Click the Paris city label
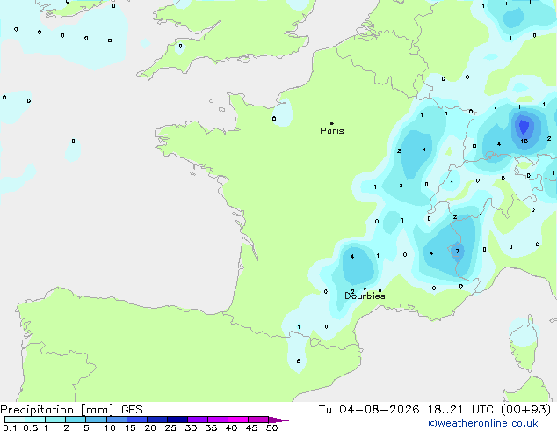Screen dimensions: 557x431 [x=332, y=131]
